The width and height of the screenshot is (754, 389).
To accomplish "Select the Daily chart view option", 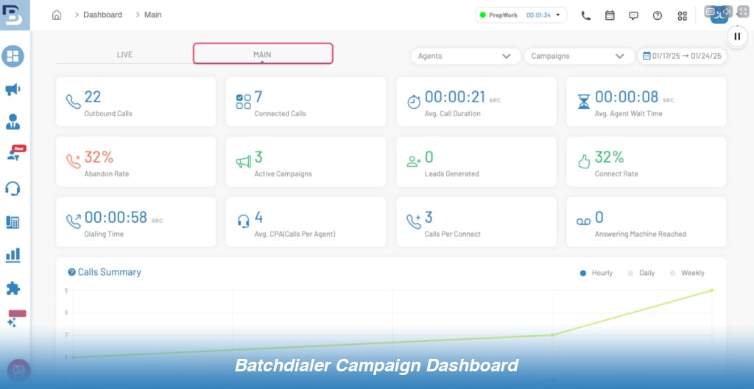I will tap(641, 273).
